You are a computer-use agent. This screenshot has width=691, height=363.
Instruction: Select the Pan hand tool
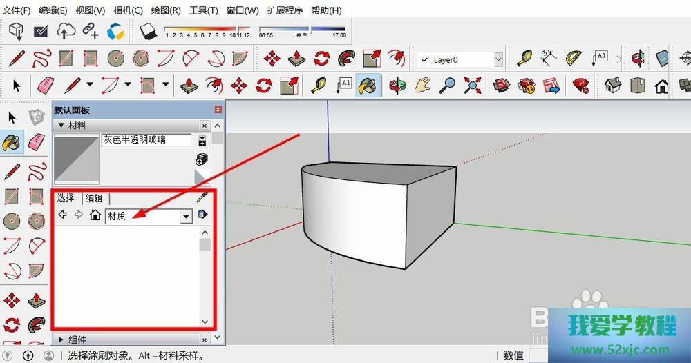coord(422,86)
